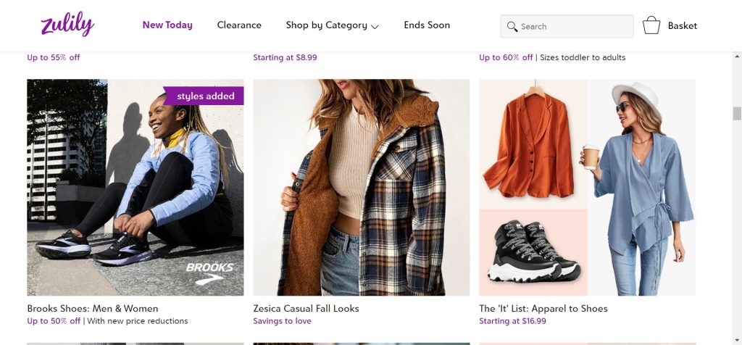Click the 'styles added' purple badge

click(204, 96)
